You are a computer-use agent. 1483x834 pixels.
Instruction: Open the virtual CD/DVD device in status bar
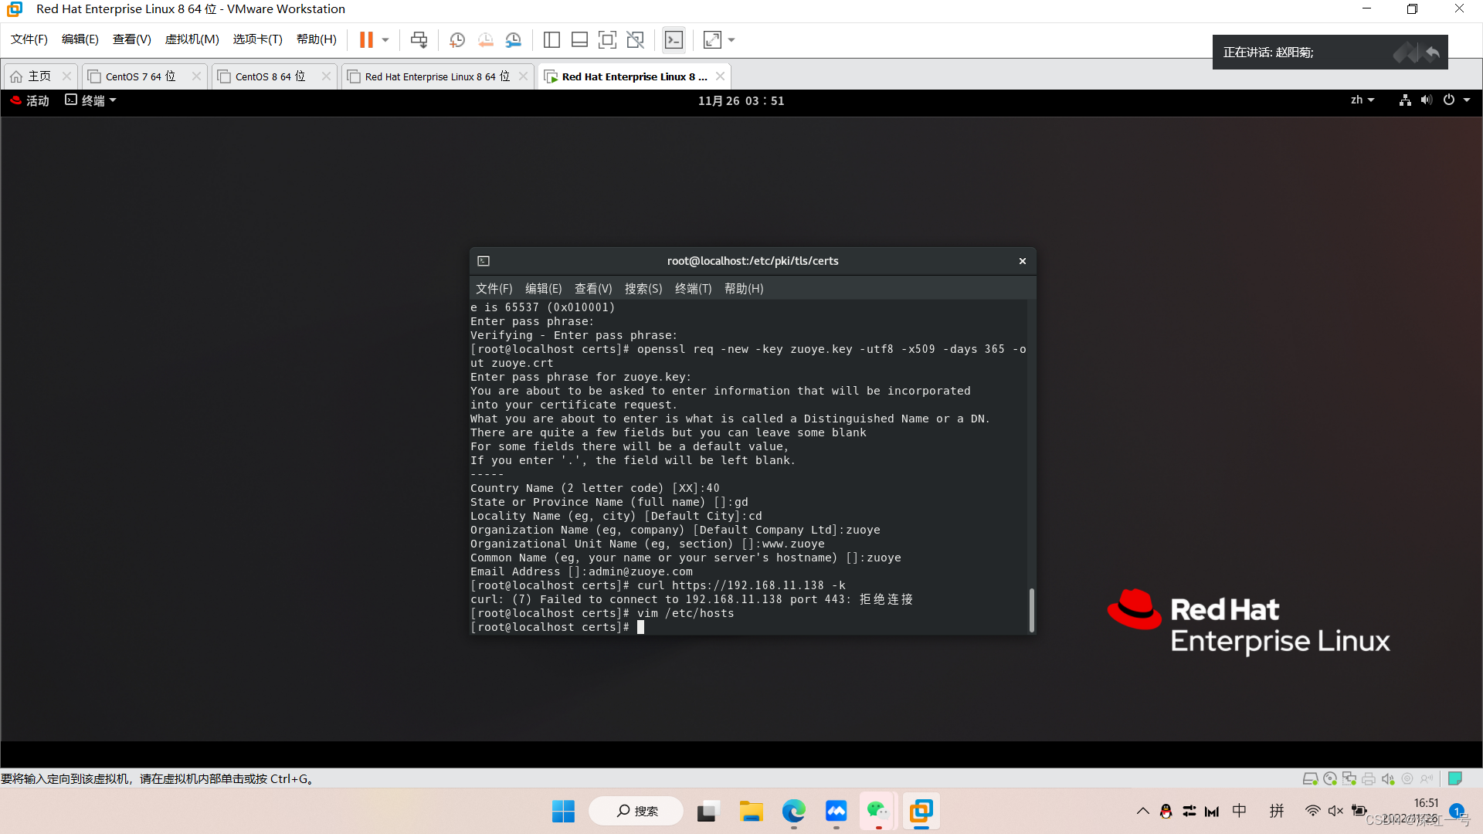pos(1330,778)
